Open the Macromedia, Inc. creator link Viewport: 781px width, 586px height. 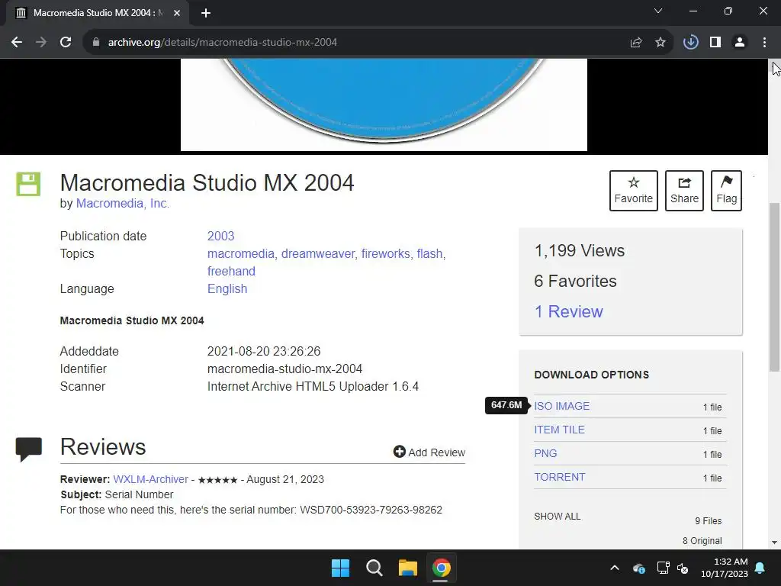pos(123,203)
